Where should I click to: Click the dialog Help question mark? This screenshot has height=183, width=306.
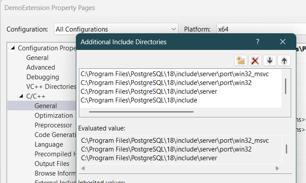[258, 42]
